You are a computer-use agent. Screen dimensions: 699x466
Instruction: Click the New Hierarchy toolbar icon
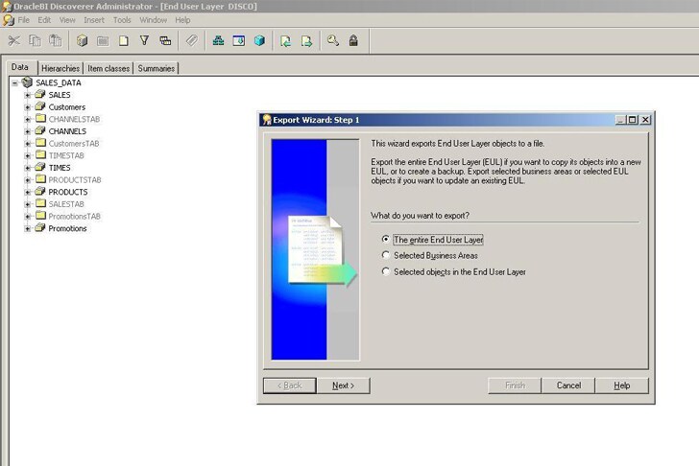coord(219,41)
